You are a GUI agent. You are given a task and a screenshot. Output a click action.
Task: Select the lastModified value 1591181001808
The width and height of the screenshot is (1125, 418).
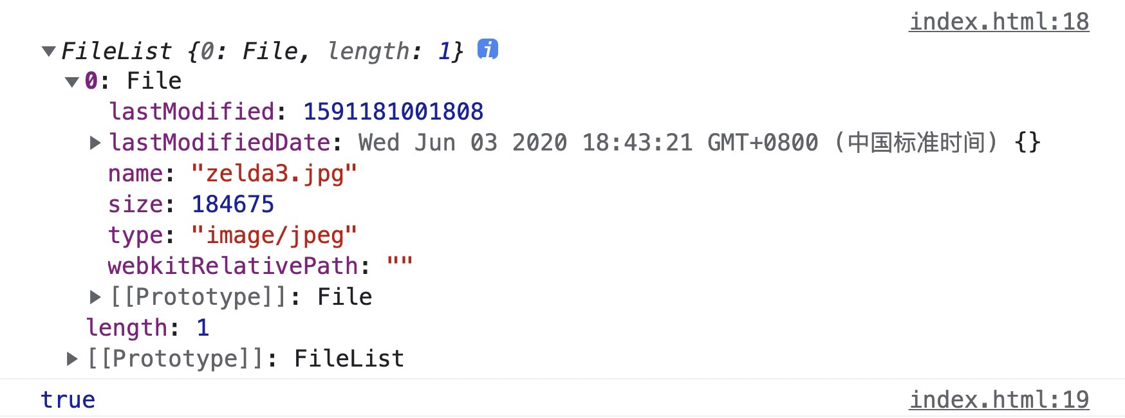393,111
